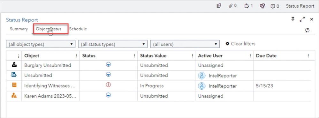Click Unassigned user in Burglary Unsubmitted row

(210, 65)
